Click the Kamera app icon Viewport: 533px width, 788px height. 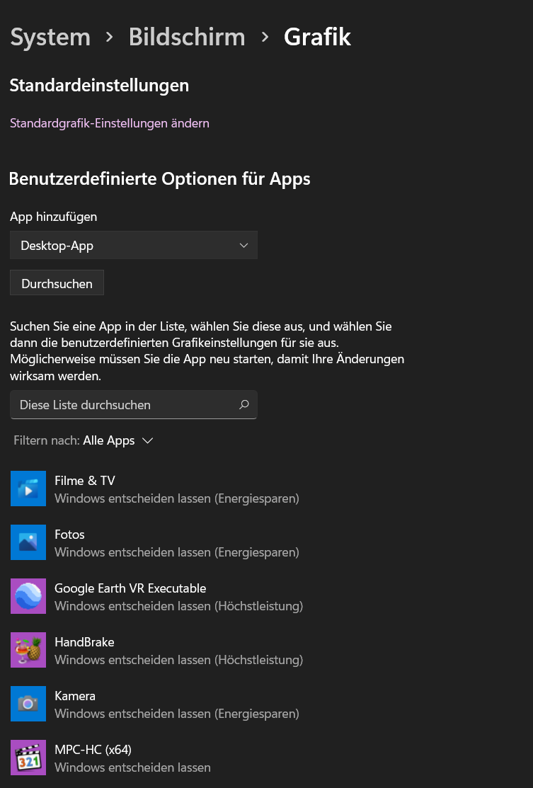click(28, 704)
